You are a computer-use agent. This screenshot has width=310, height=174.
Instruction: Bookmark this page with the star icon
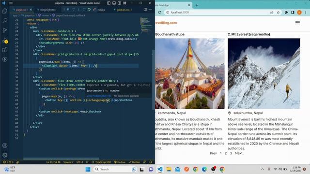click(278, 12)
